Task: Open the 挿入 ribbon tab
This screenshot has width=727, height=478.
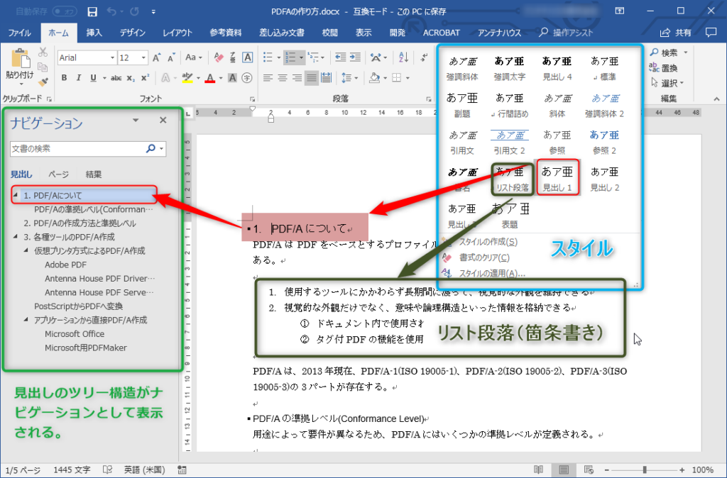Action: [x=94, y=33]
